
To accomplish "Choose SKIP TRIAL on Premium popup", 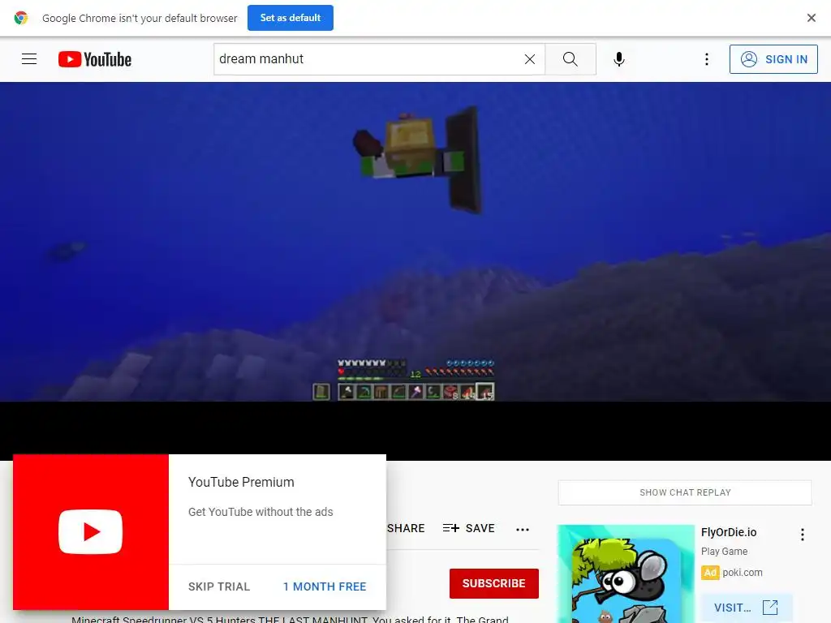I will [x=219, y=586].
